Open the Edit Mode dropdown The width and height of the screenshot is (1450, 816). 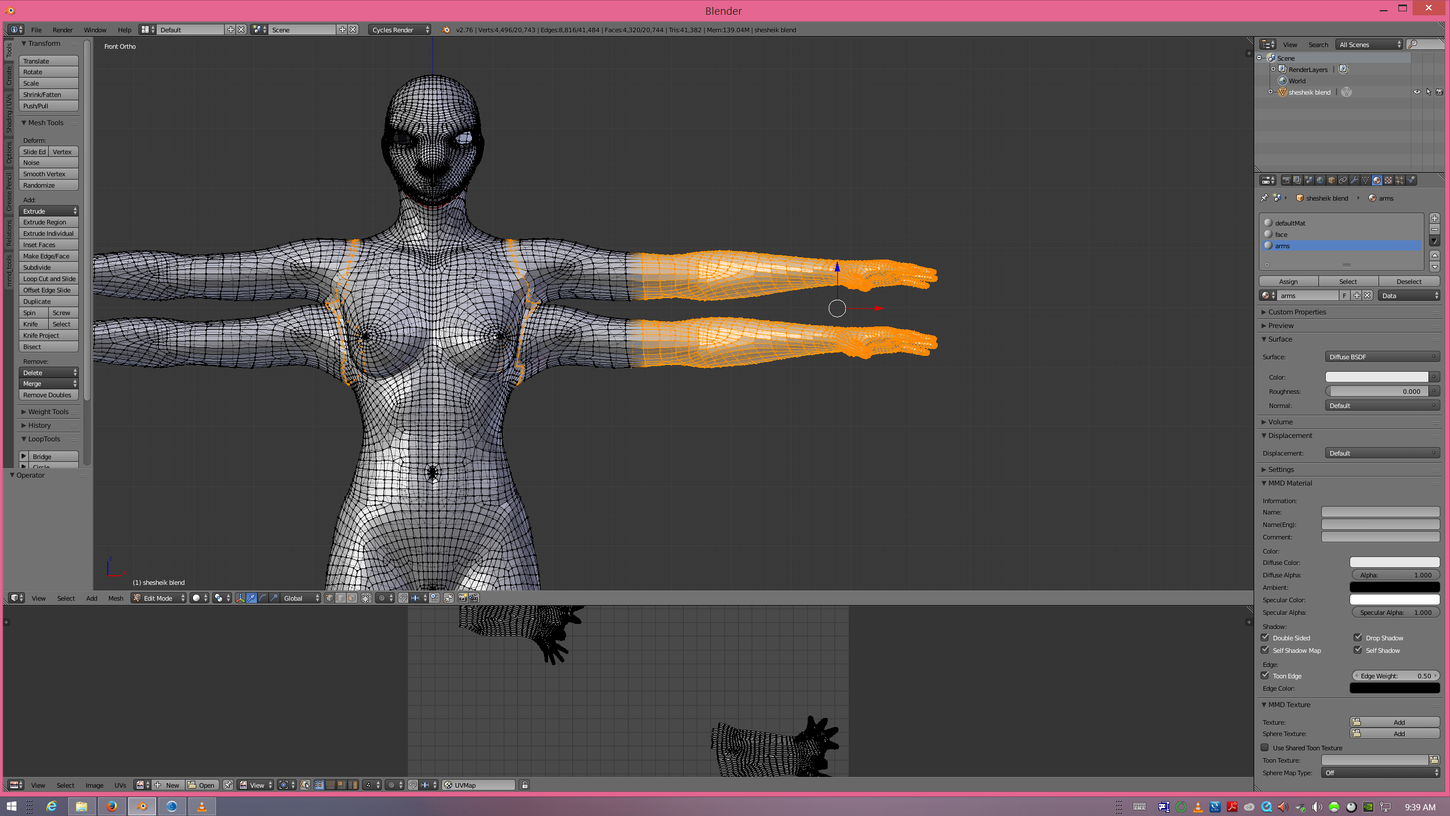pyautogui.click(x=159, y=598)
